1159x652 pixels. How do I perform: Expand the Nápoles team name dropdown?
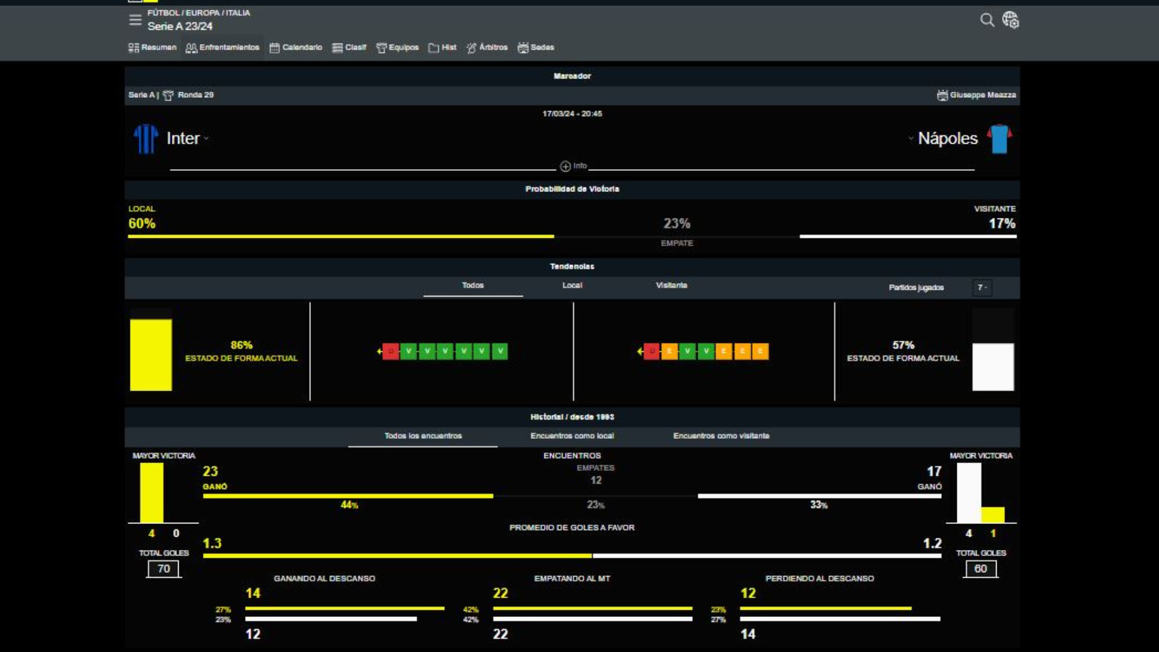click(911, 138)
